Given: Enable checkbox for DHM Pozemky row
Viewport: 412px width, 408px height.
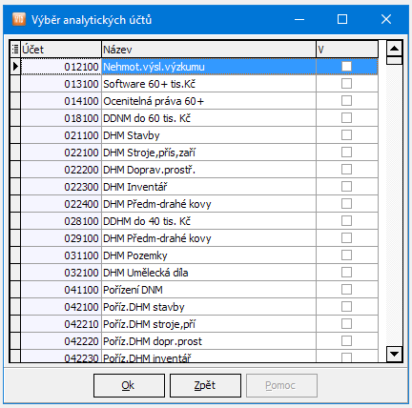Looking at the screenshot, I should (346, 255).
